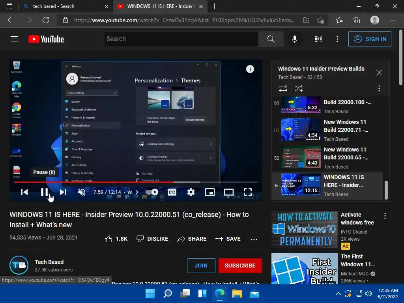Like the video with thumbs up
The image size is (404, 303).
[116, 239]
